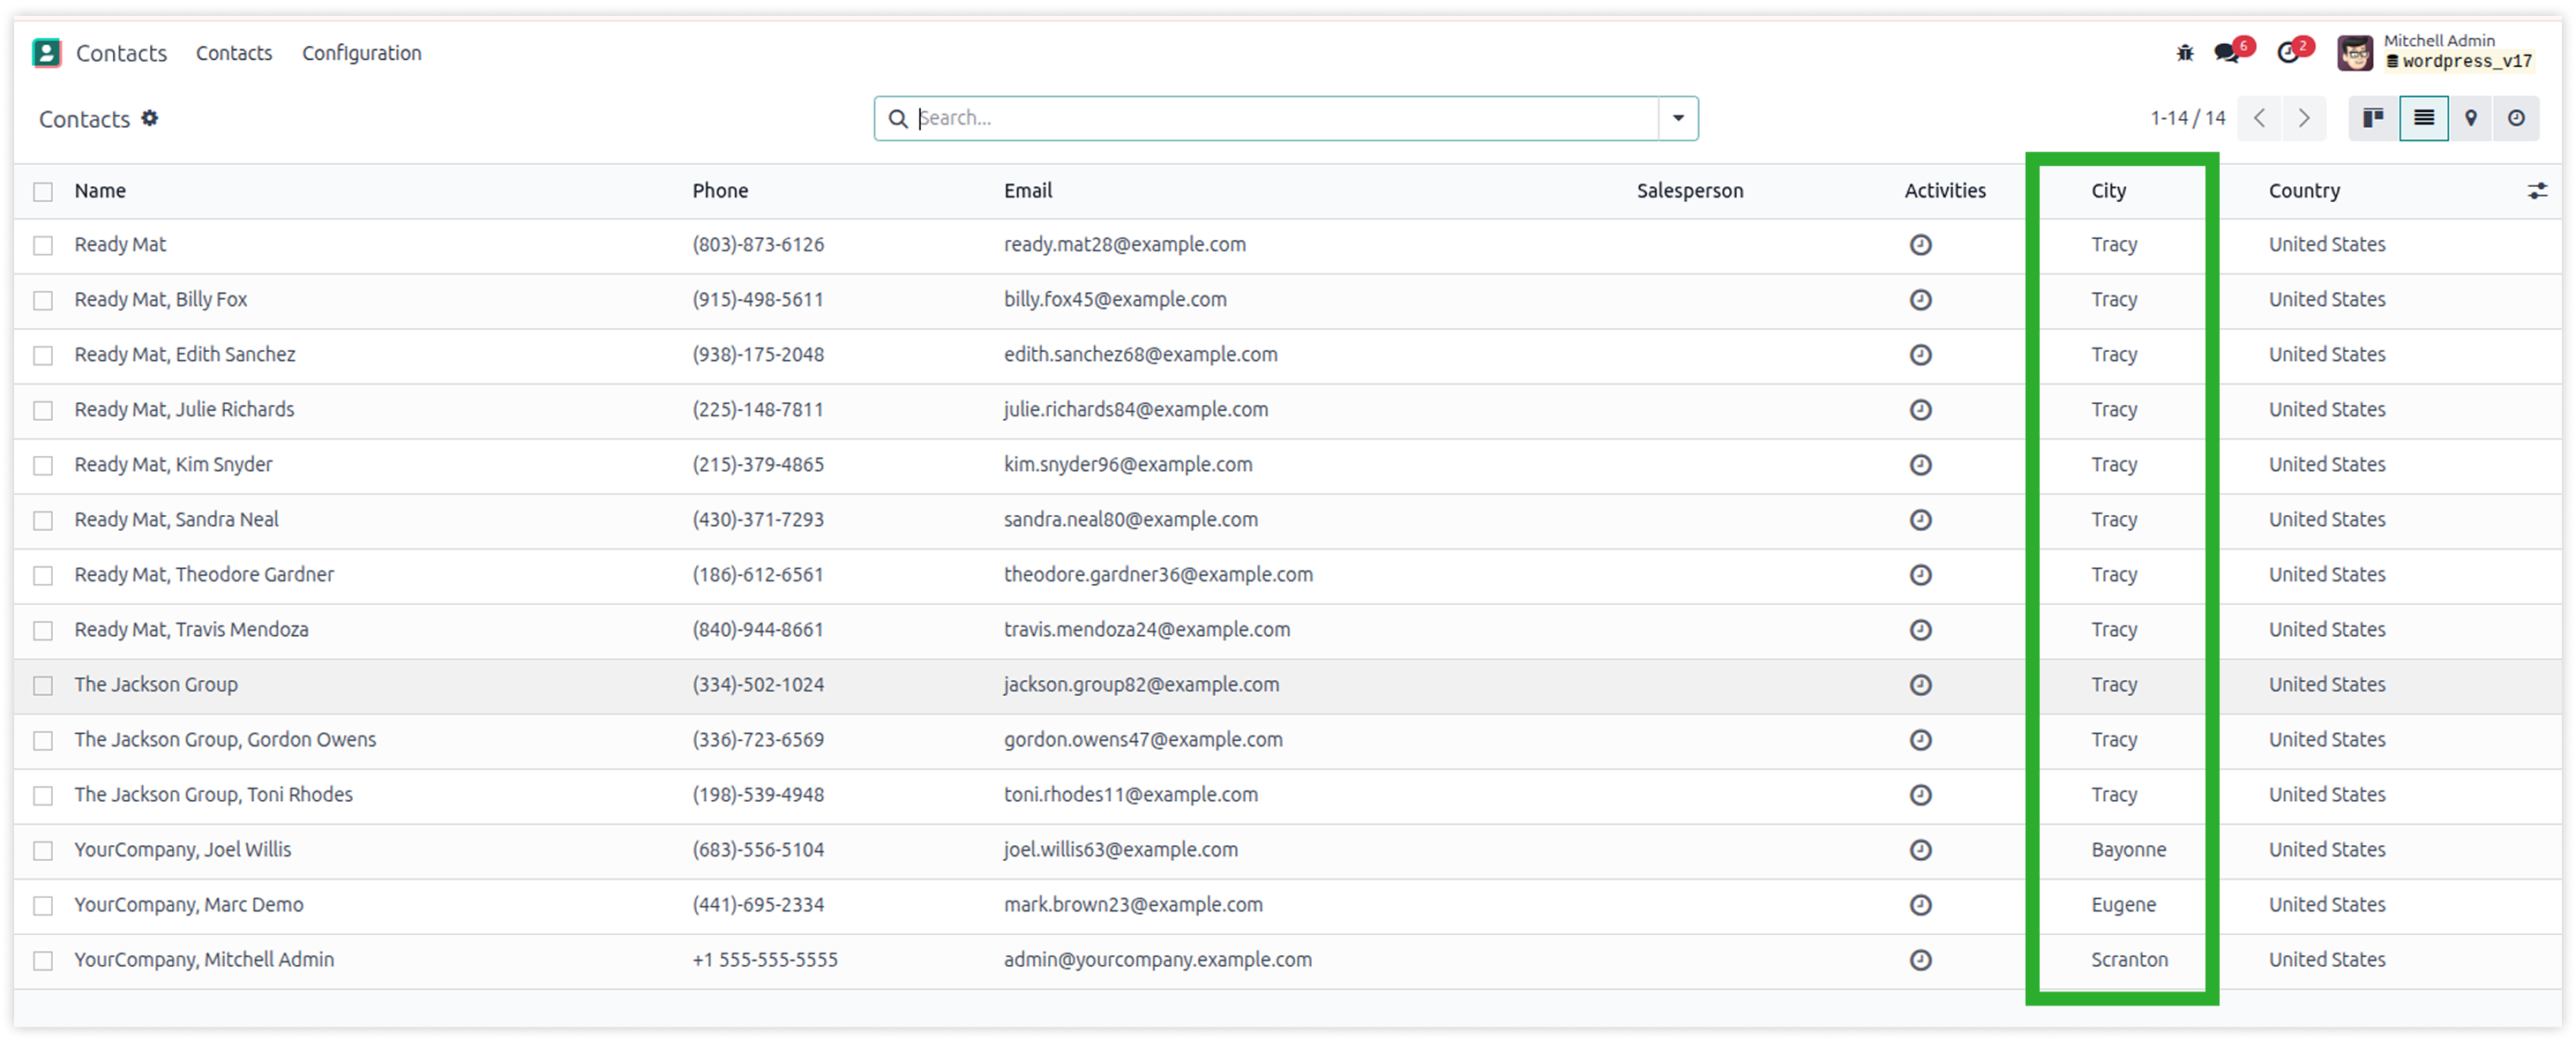
Task: Click phone +1 555-555-5555
Action: pyautogui.click(x=765, y=960)
